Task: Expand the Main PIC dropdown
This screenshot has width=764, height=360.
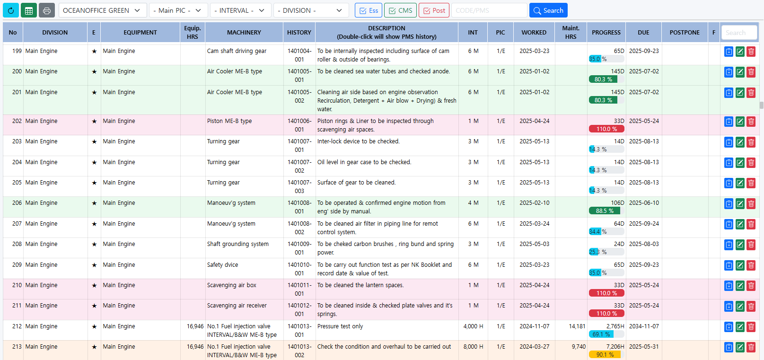Action: (177, 10)
